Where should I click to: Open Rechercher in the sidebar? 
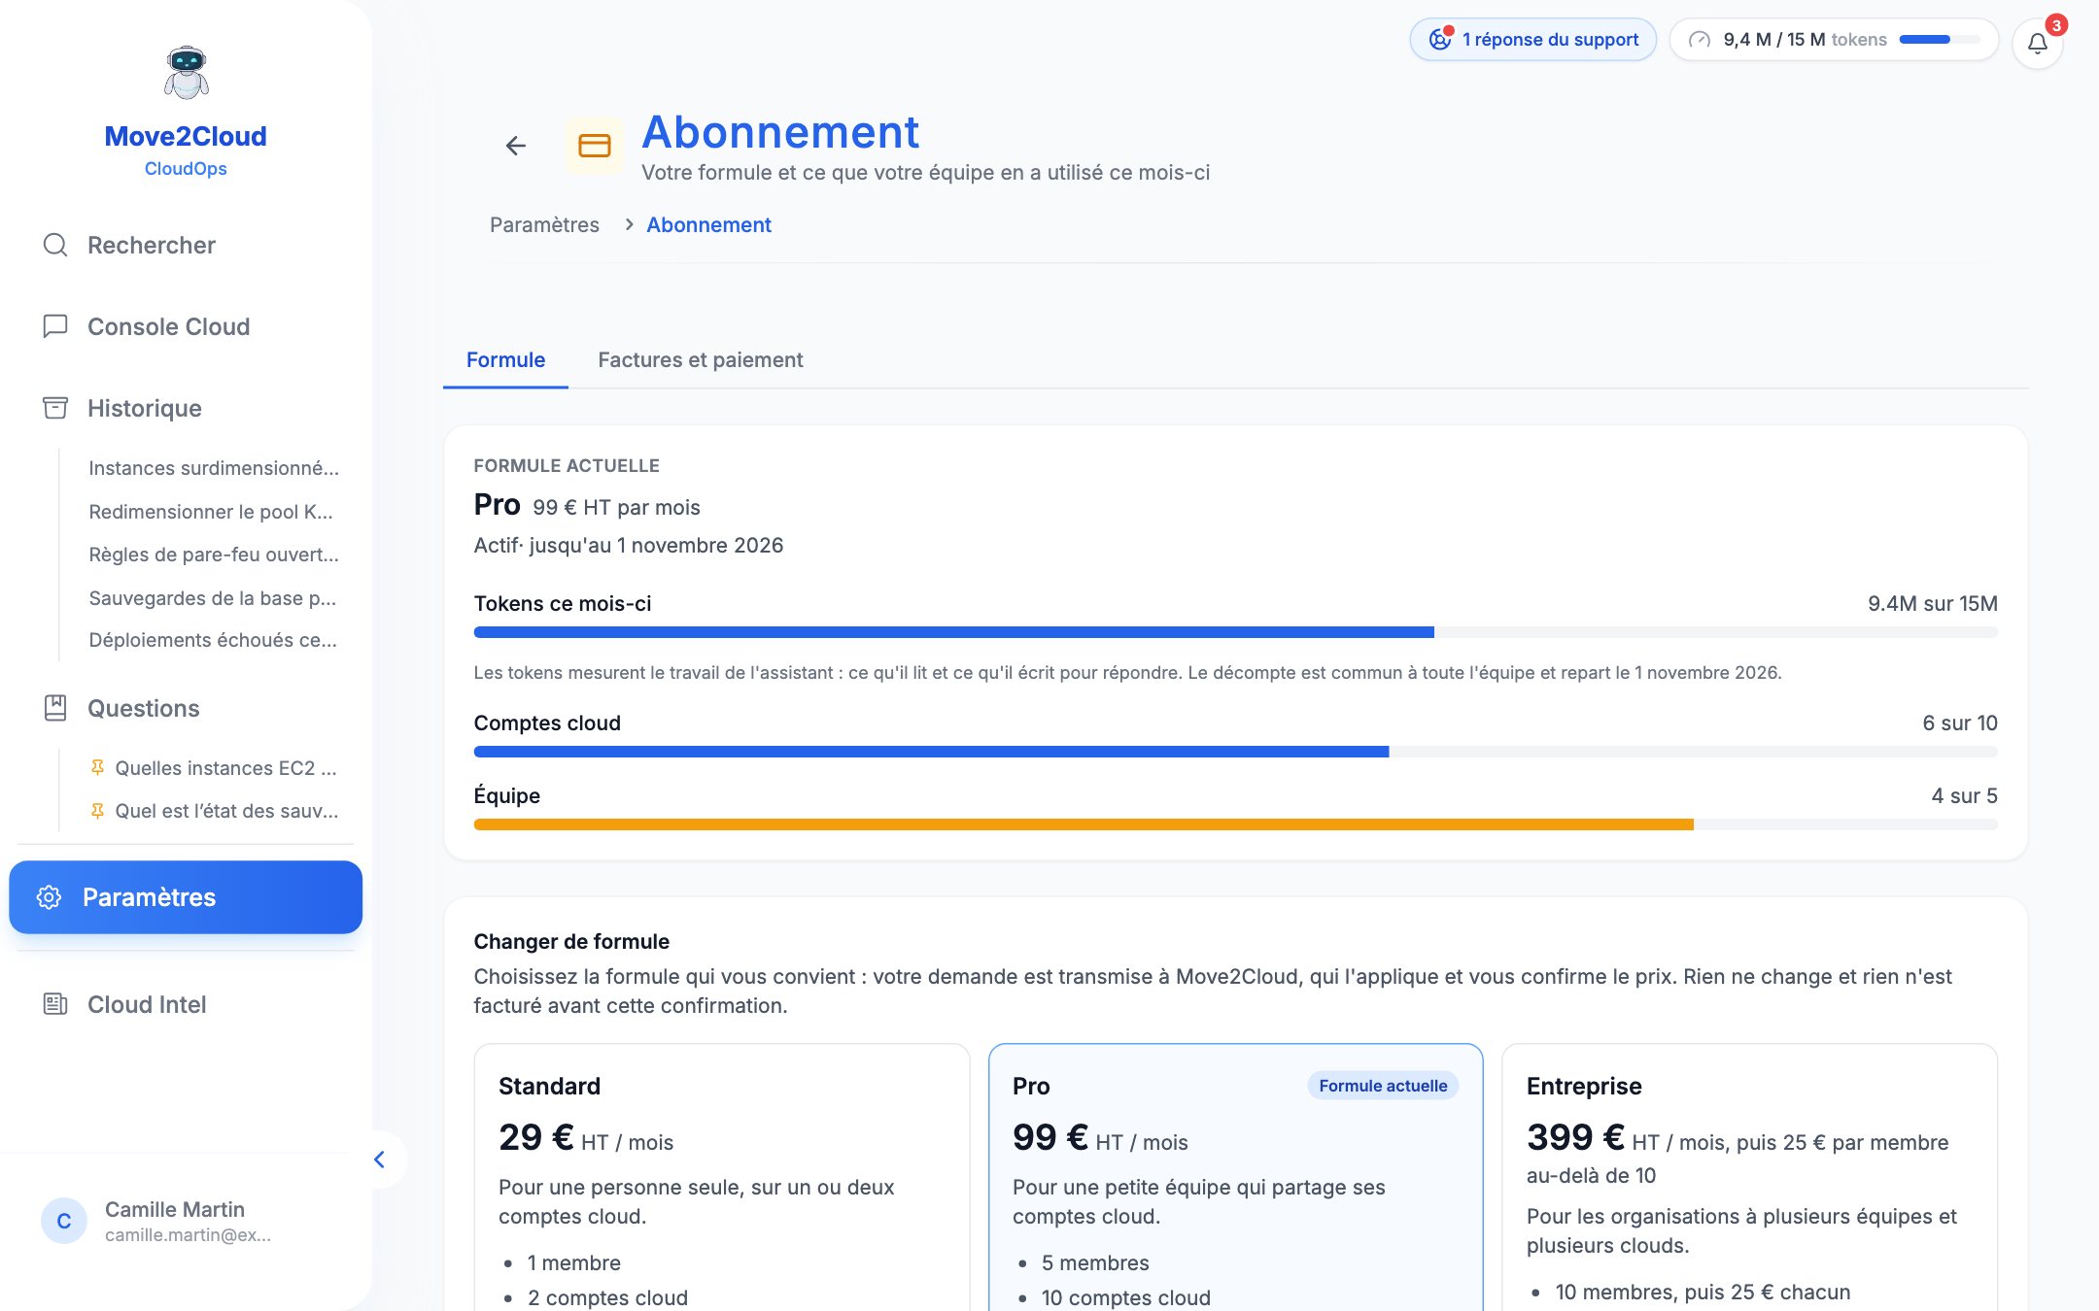tap(186, 245)
